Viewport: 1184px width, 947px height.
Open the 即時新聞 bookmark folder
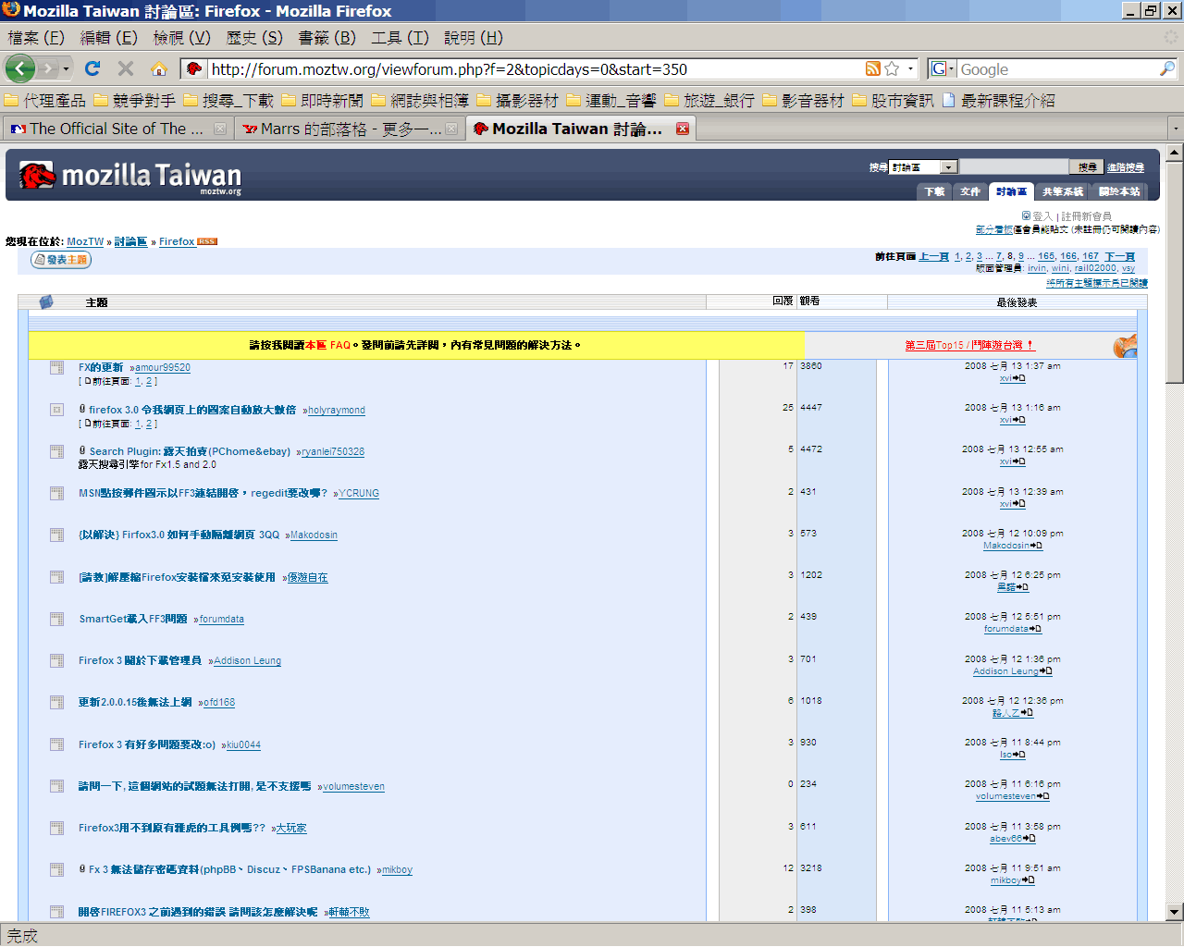323,100
